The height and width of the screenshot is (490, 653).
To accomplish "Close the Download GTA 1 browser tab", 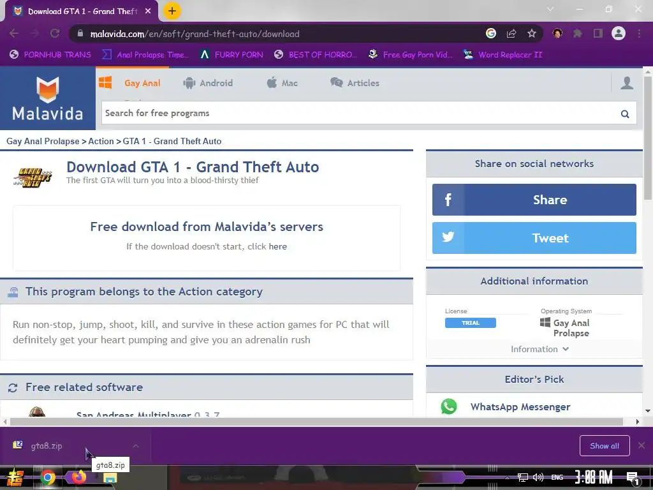I will coord(148,11).
